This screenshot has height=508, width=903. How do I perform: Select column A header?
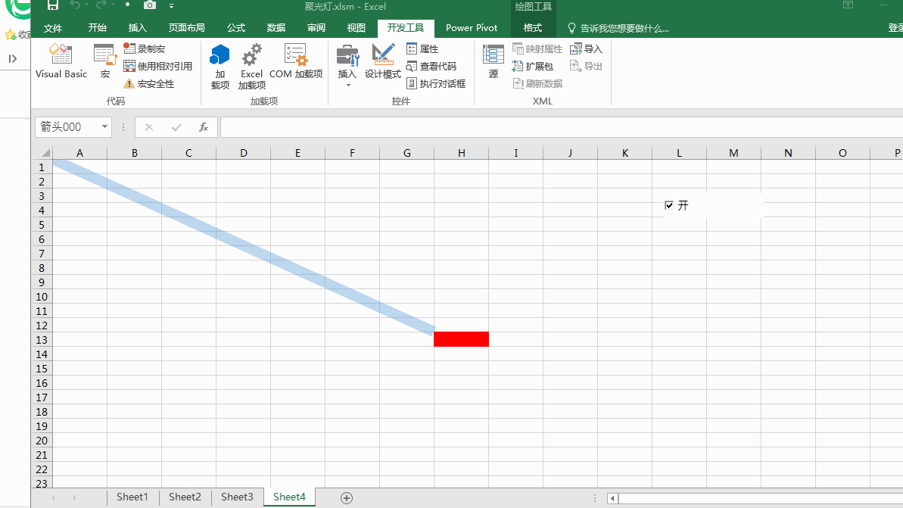(x=79, y=153)
